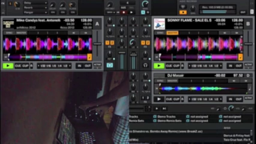
Task: Open the Delay effect dropdown
Action: [x=35, y=3]
